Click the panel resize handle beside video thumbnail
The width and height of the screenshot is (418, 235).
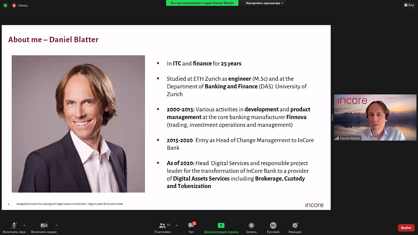pyautogui.click(x=332, y=117)
